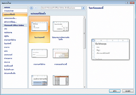The height and width of the screenshot is (95, 136).
Task: Click the ยกเลิก (Cancel) button
Action: click(x=128, y=91)
